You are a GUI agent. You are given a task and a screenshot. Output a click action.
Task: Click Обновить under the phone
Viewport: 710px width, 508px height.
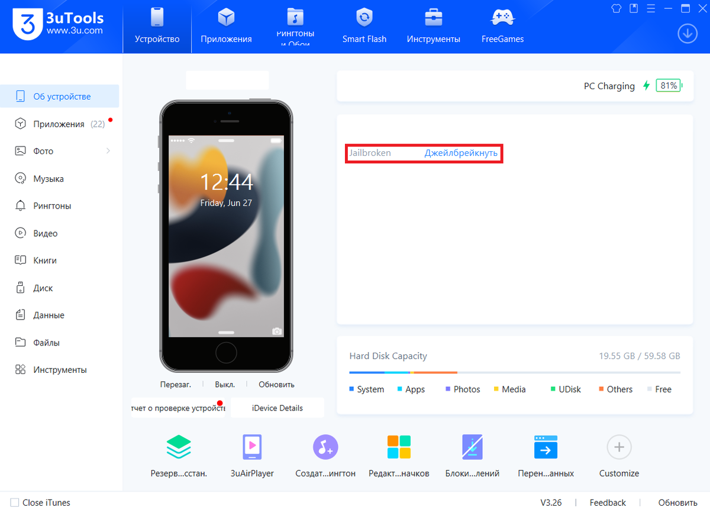(276, 384)
